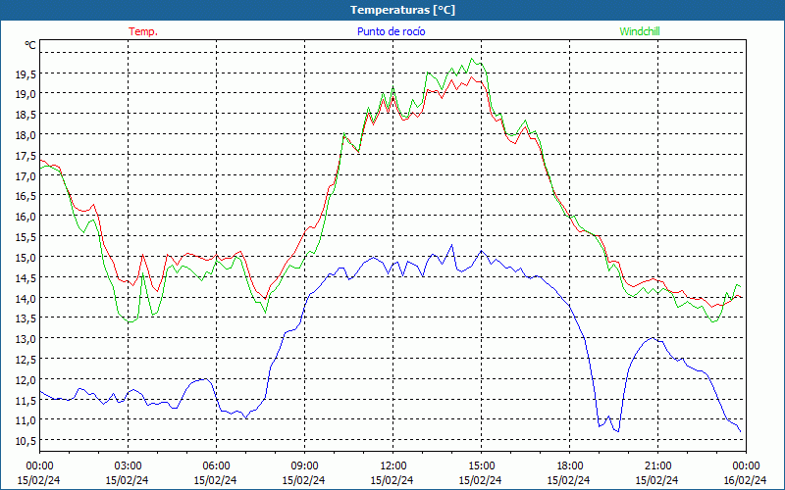Click the 15,0 y-axis value
Screen dimensions: 785x490
click(x=26, y=258)
